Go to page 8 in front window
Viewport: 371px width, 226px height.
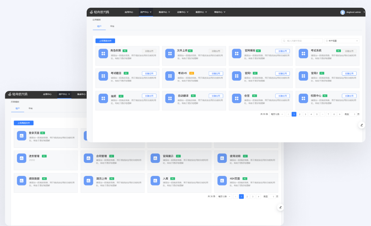(334, 114)
